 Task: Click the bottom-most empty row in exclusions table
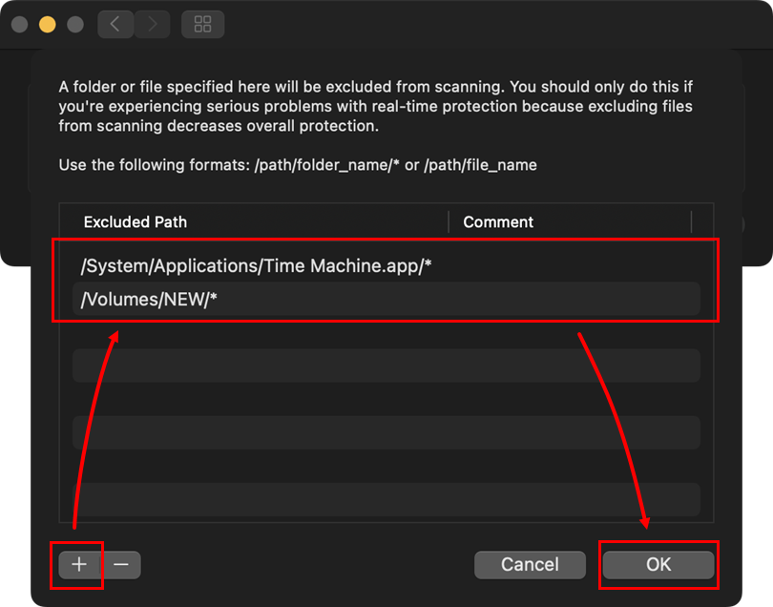click(x=386, y=499)
